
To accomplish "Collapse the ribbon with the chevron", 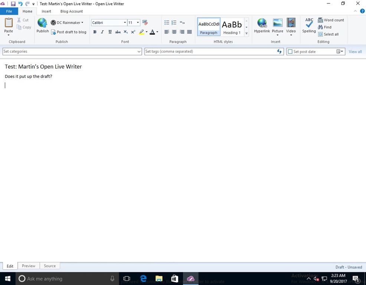I will pos(355,11).
